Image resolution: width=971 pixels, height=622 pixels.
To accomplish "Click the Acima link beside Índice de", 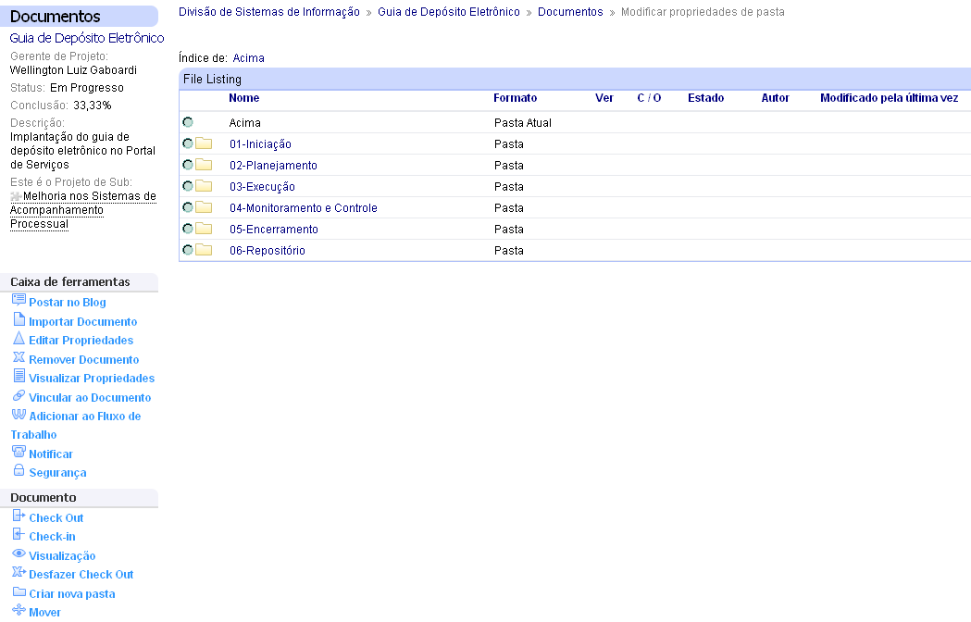I will tap(248, 58).
